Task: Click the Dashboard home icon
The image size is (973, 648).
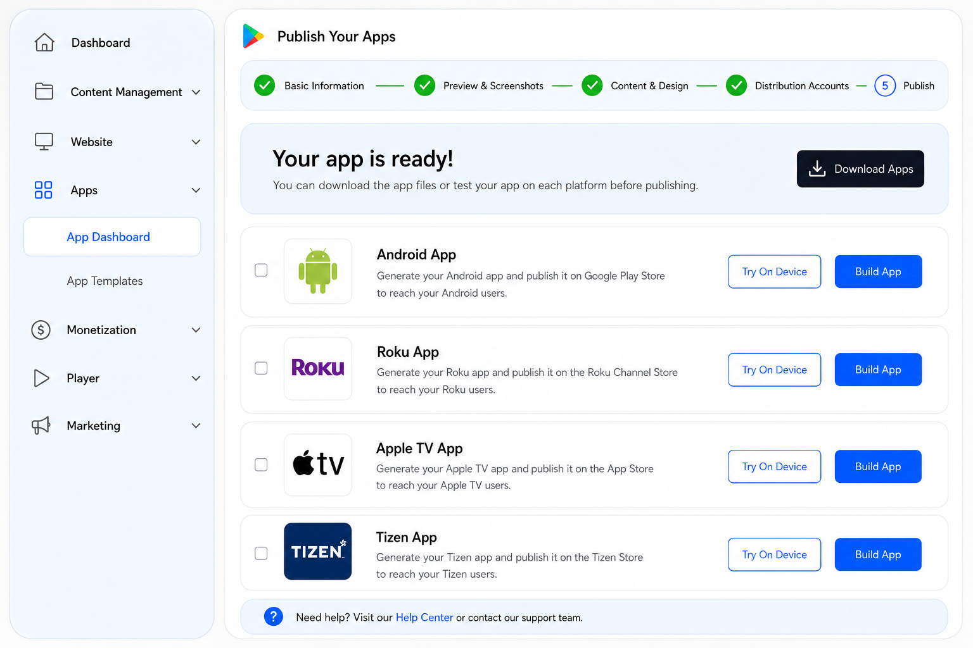Action: 44,42
